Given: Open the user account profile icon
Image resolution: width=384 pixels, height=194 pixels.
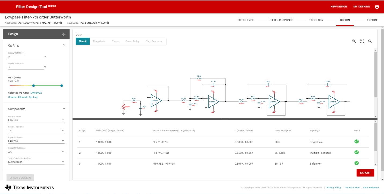Looking at the screenshot, I should tap(377, 7).
